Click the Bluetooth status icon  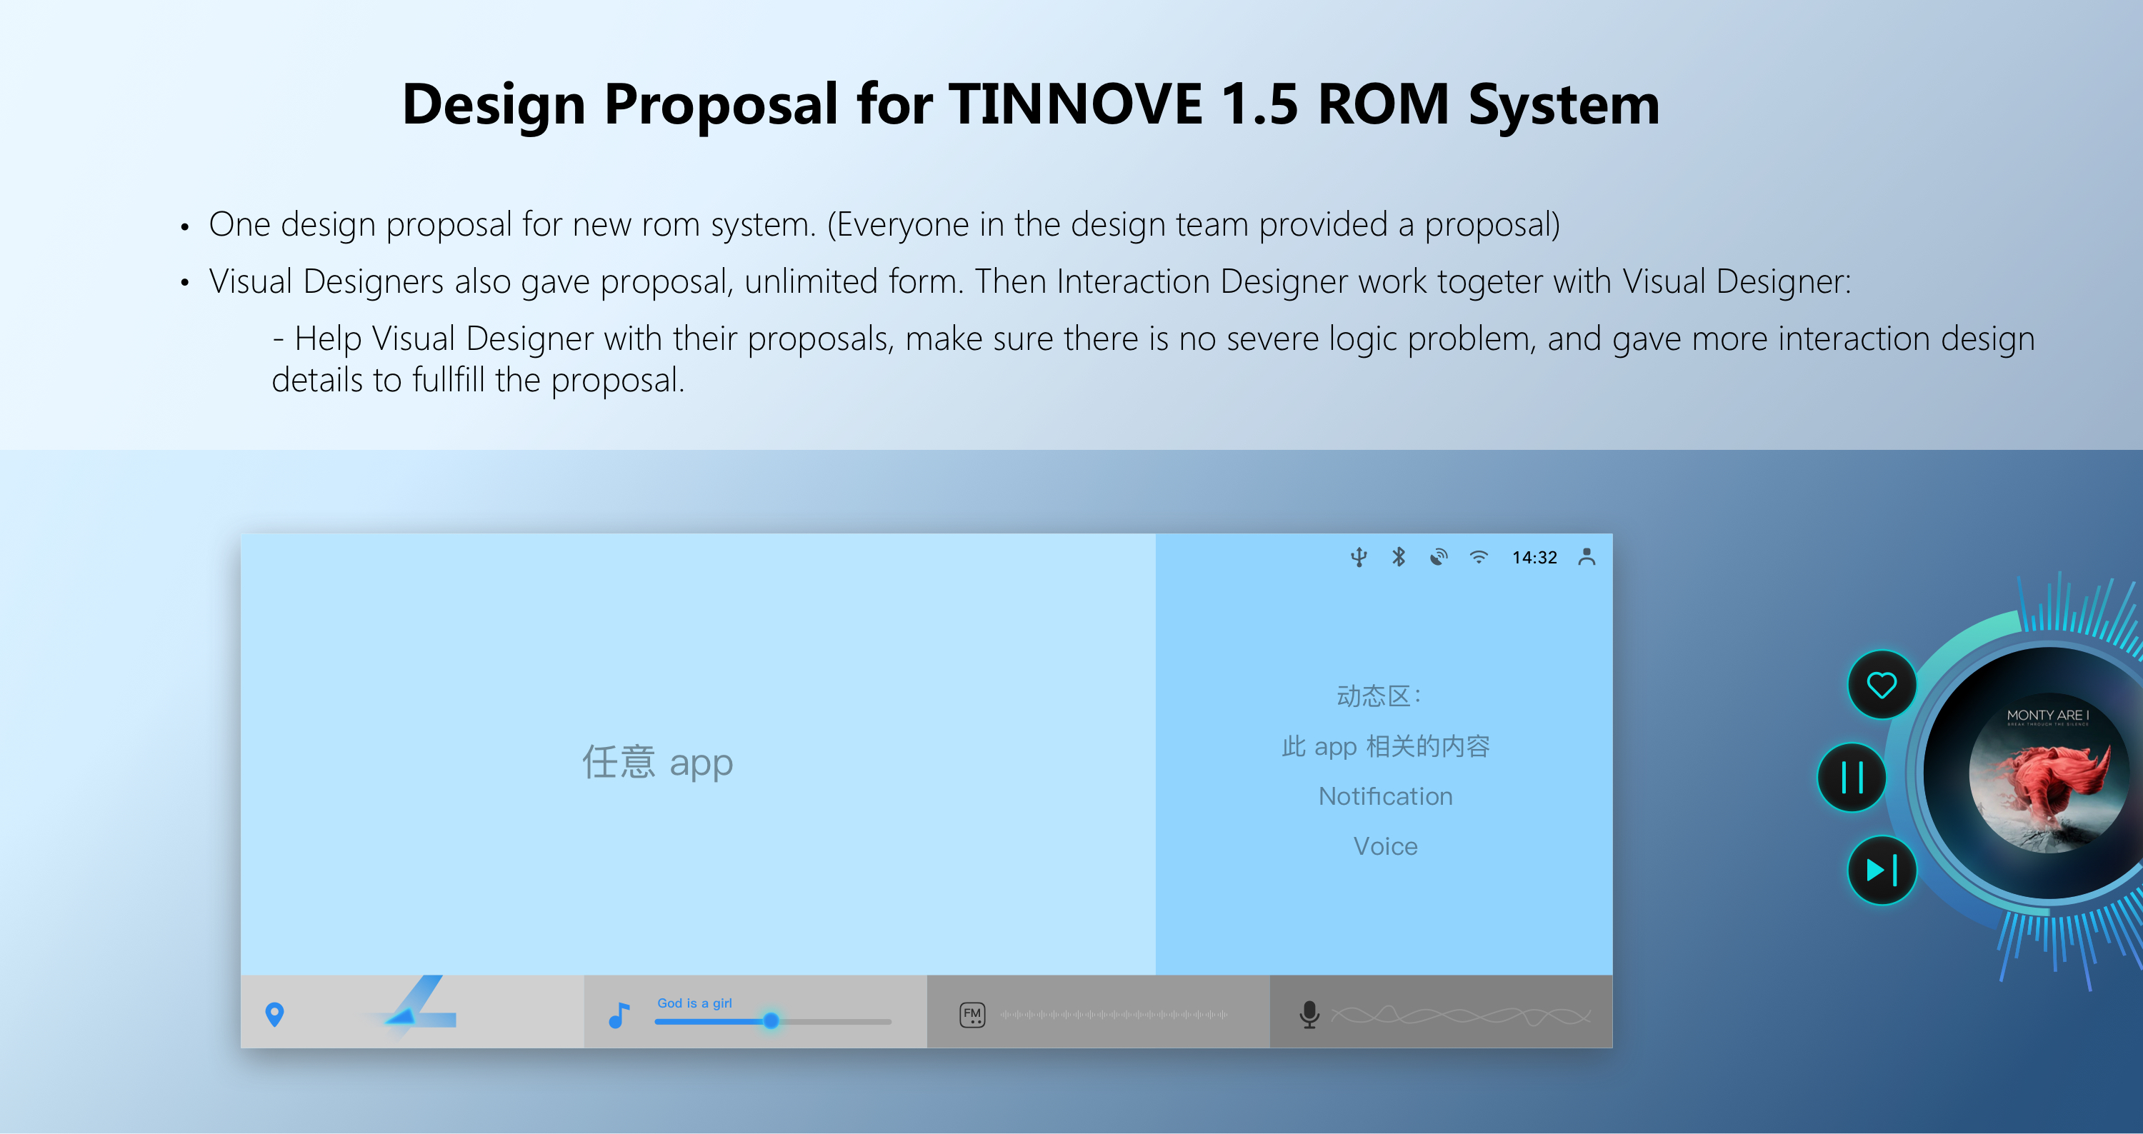point(1399,557)
